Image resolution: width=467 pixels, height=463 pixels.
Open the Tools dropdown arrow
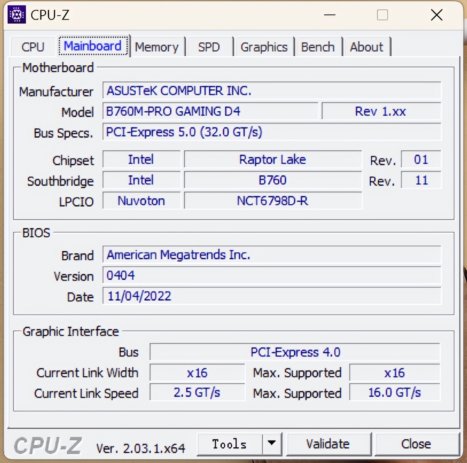[271, 444]
